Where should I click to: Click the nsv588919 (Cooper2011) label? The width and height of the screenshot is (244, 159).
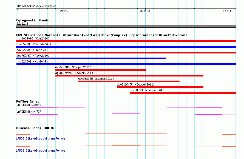click(x=73, y=67)
